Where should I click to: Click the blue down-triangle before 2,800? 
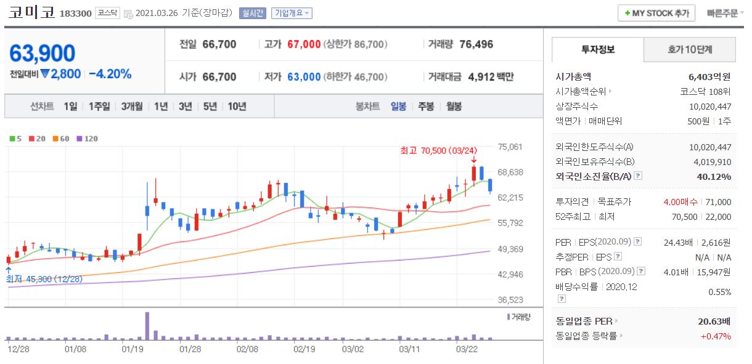coord(46,75)
